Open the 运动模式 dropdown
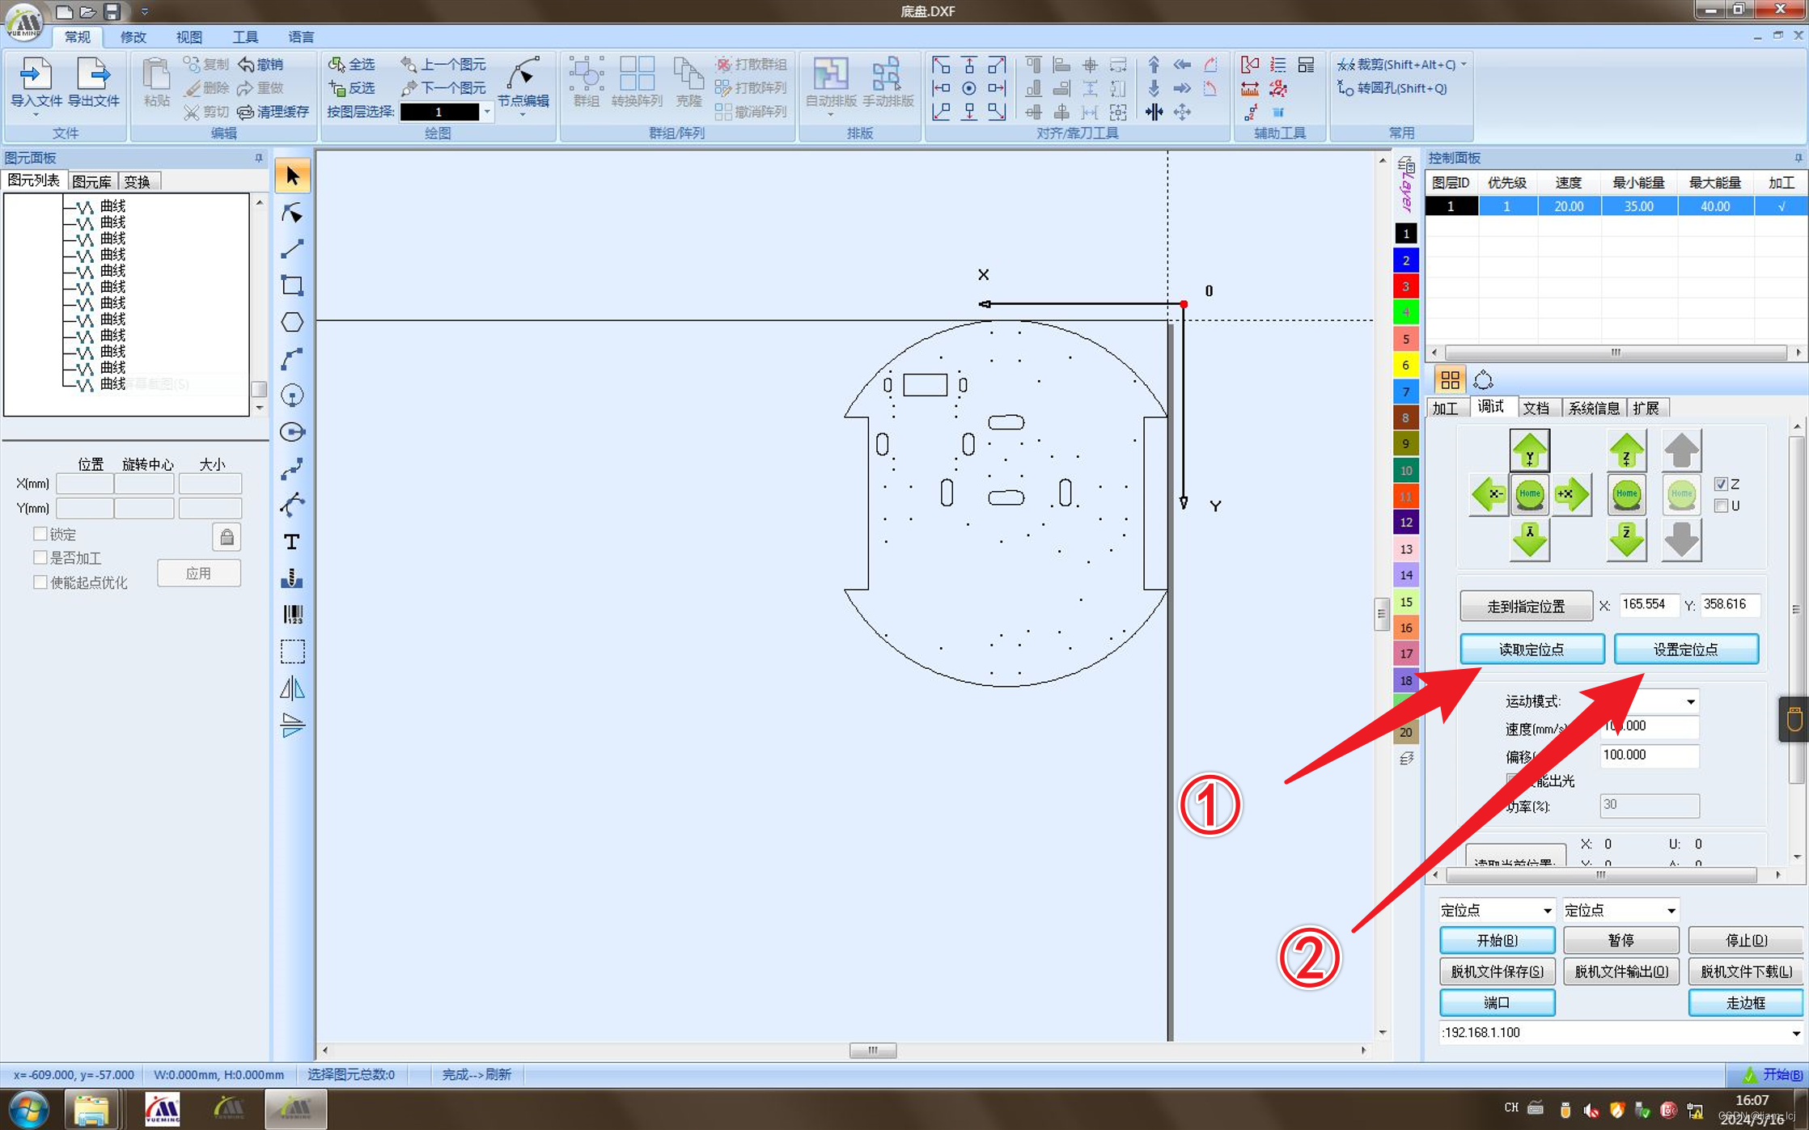1809x1130 pixels. pyautogui.click(x=1690, y=701)
